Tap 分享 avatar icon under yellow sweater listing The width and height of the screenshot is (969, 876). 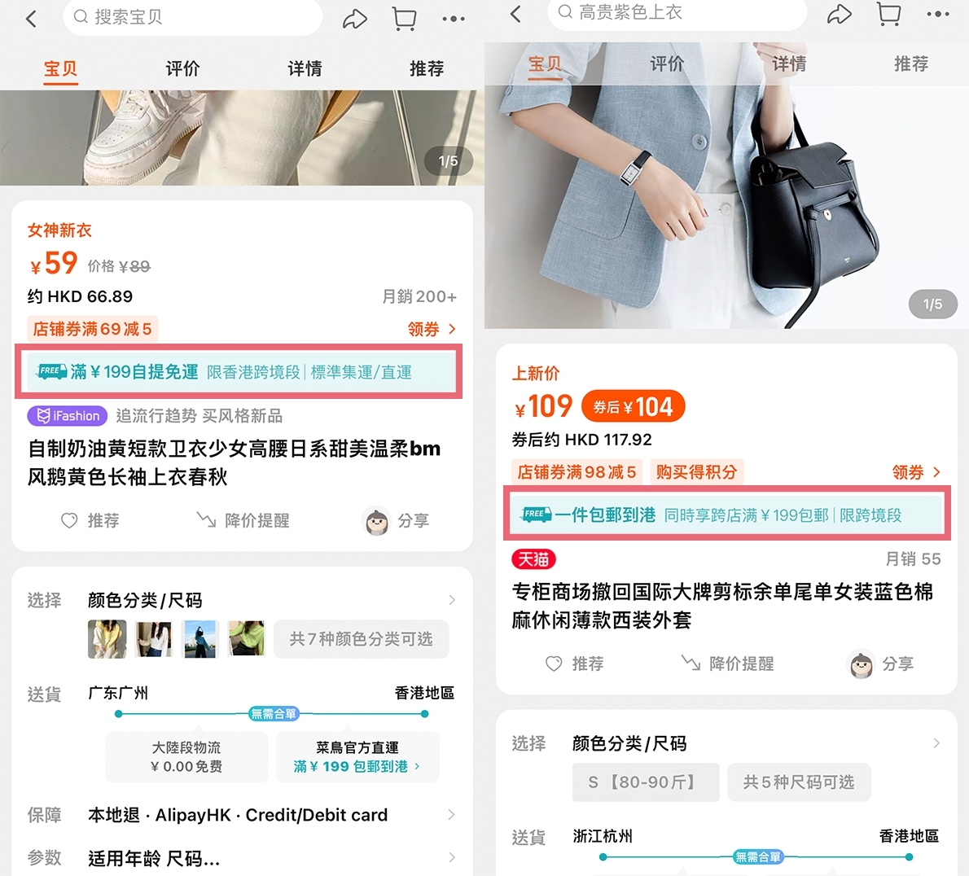click(x=377, y=521)
